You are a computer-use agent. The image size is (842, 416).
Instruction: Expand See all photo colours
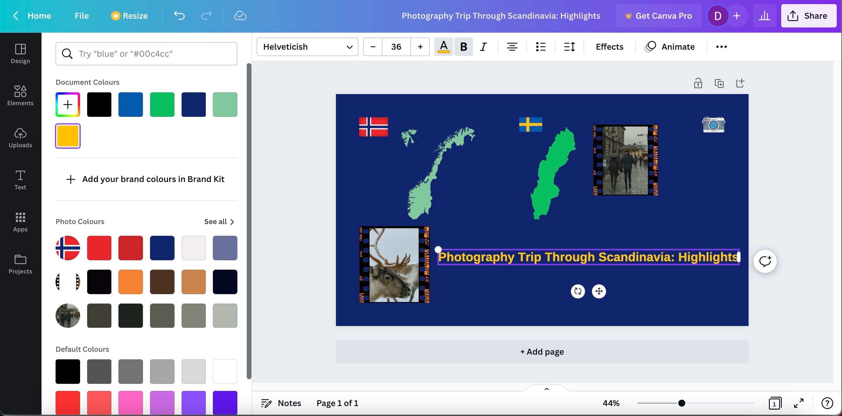tap(219, 222)
